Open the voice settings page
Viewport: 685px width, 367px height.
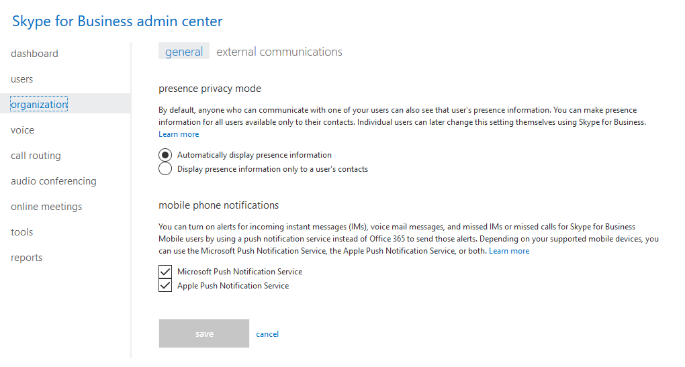[x=22, y=130]
